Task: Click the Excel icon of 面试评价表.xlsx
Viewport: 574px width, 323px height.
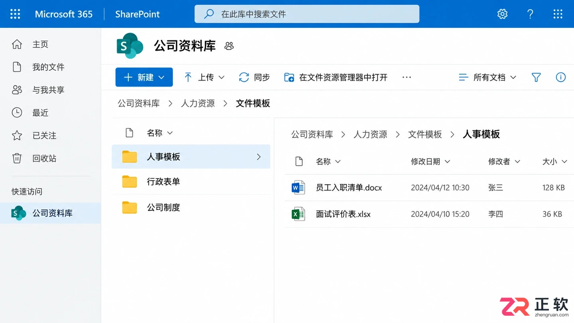Action: [x=298, y=214]
